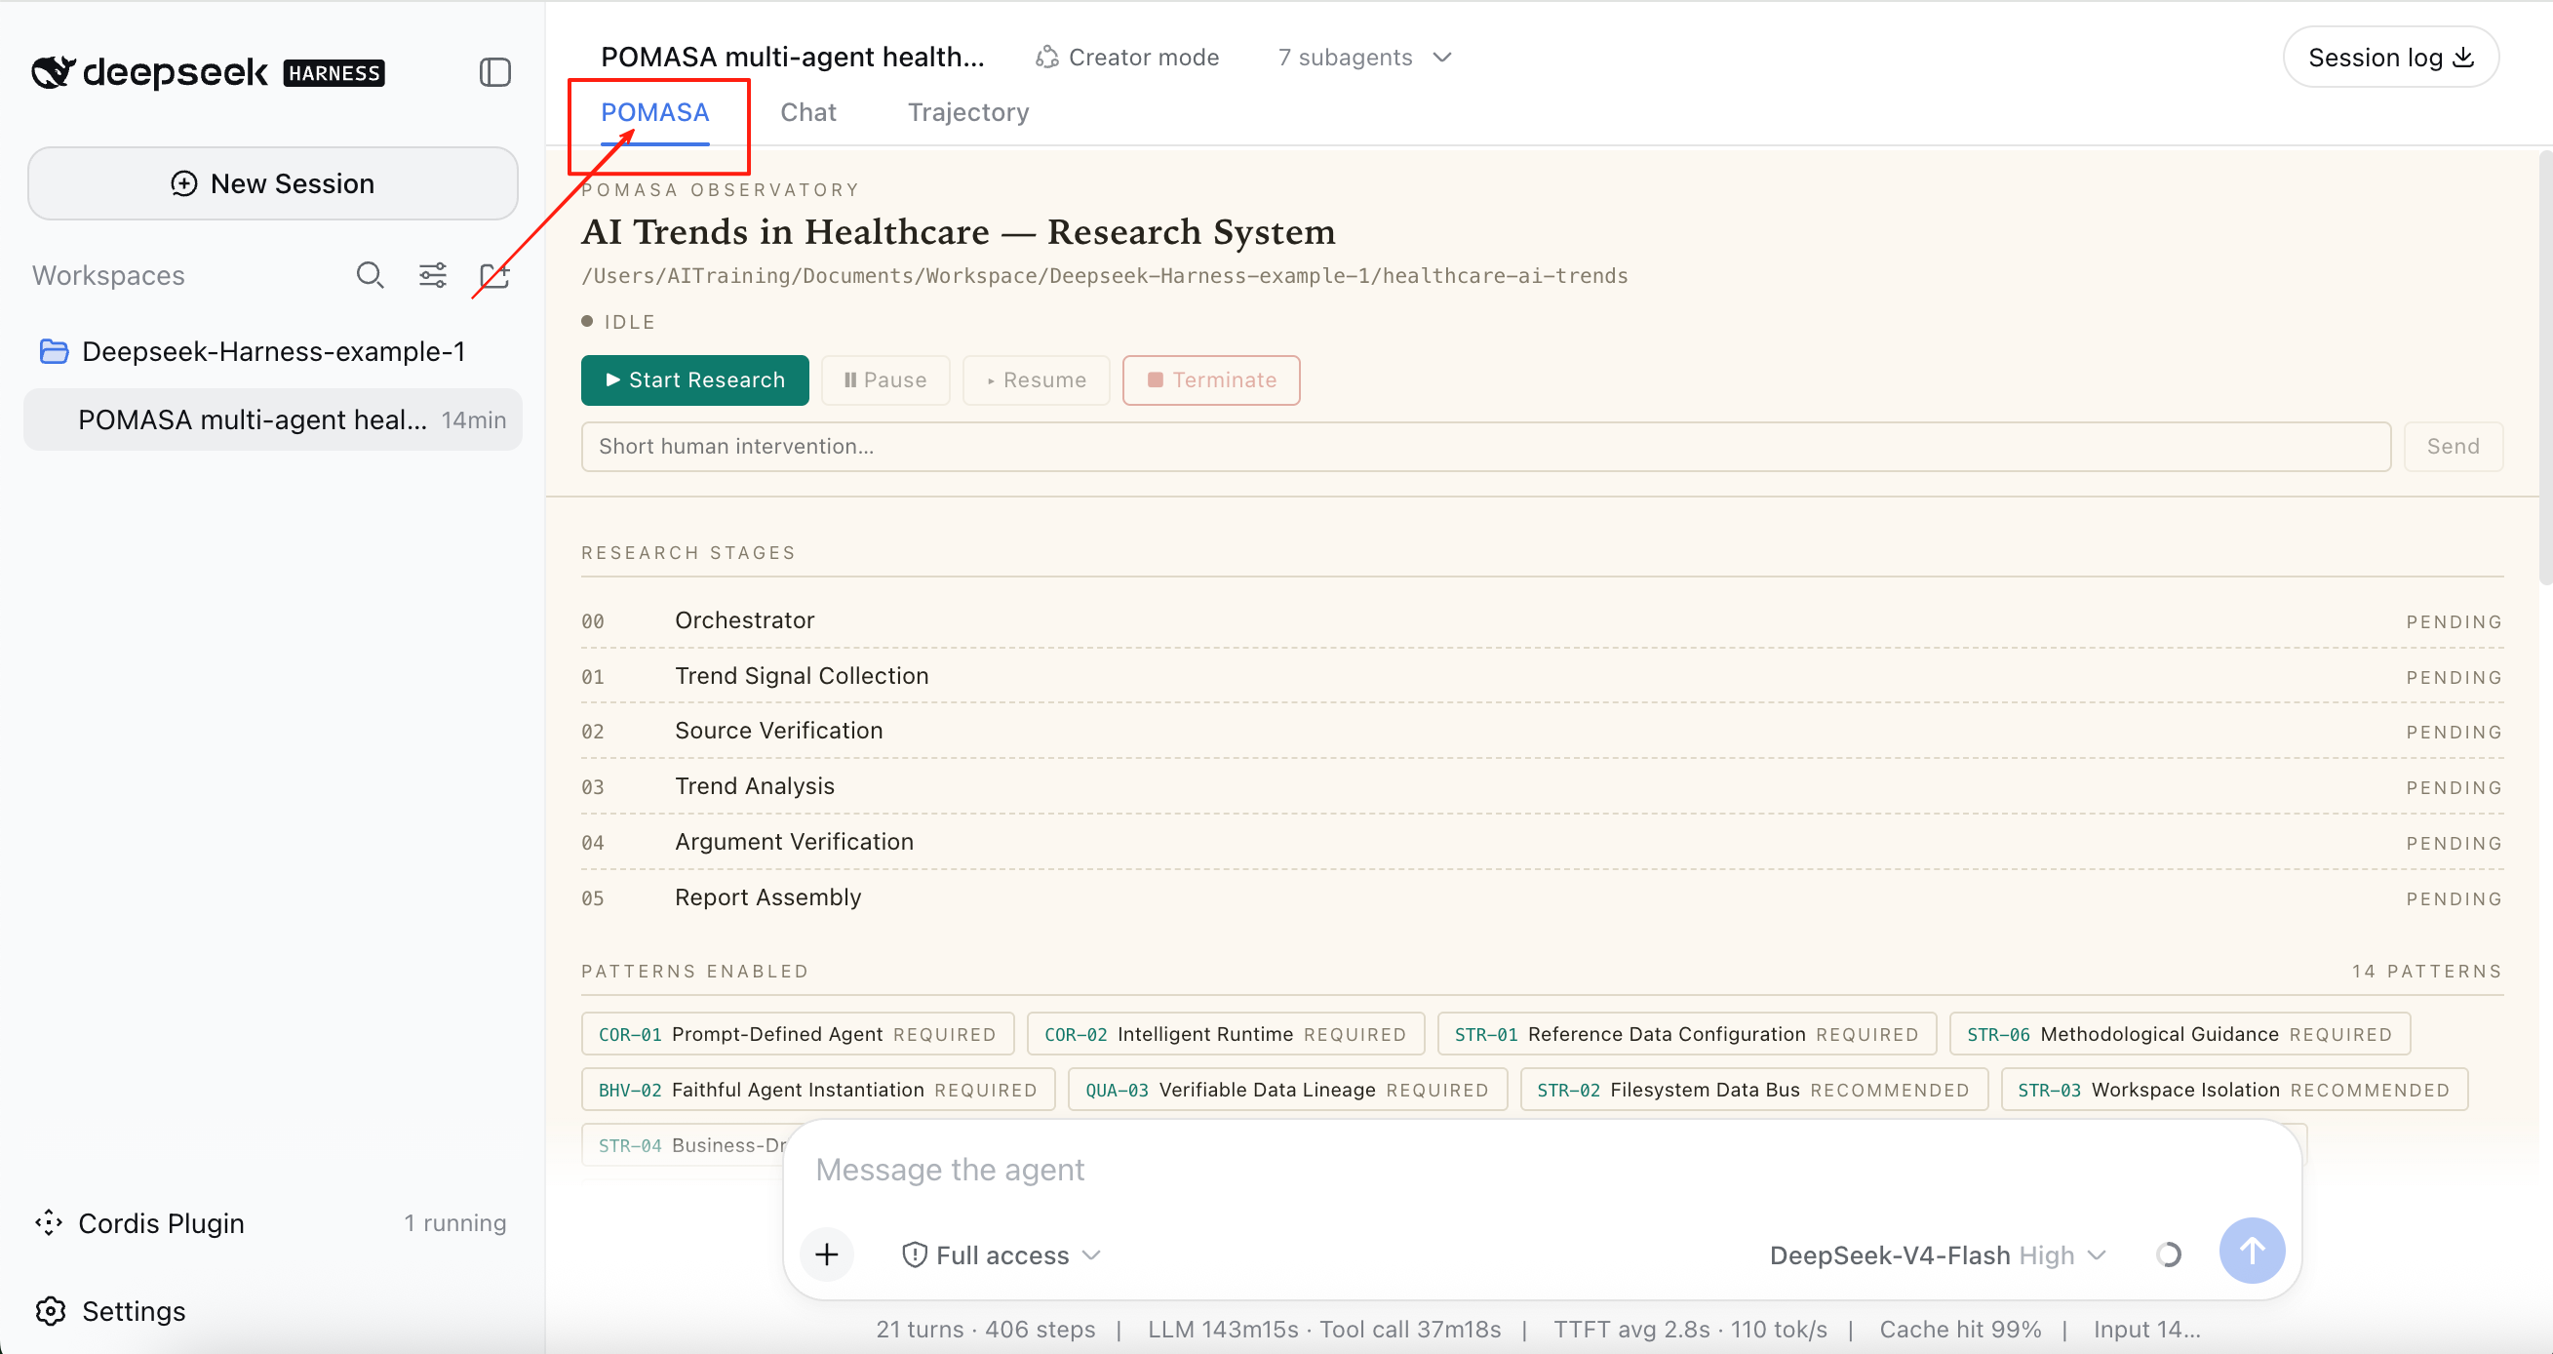Click the BHV-02 Faithful Agent Instantiation pattern
Viewport: 2553px width, 1354px height.
(x=817, y=1090)
